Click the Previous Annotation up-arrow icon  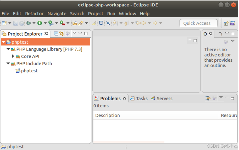126,23
